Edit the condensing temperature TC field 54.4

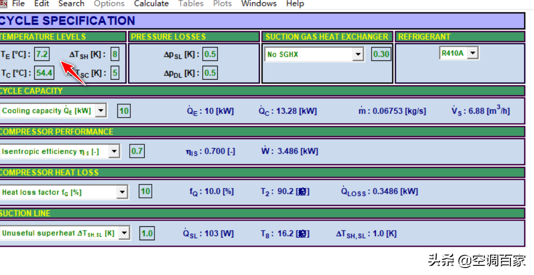pyautogui.click(x=44, y=73)
